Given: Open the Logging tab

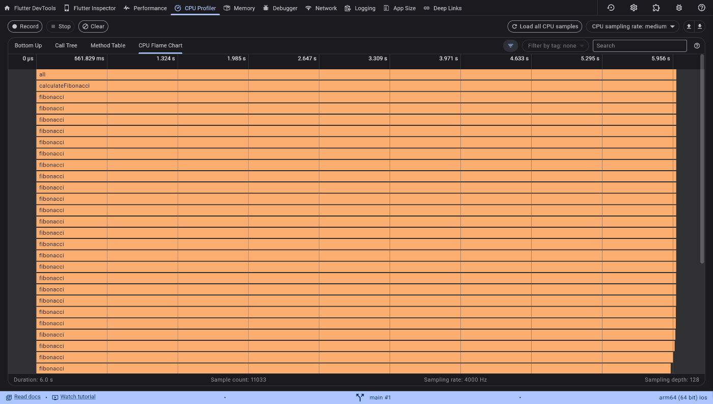Looking at the screenshot, I should click(360, 8).
